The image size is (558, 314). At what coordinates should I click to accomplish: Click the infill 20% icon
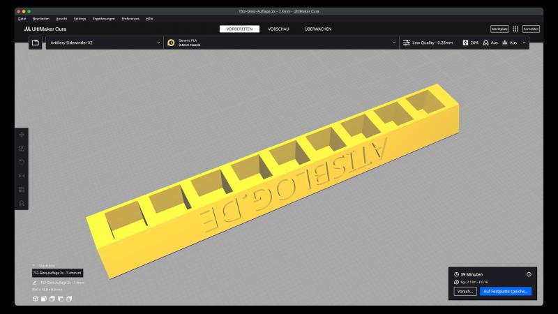(465, 43)
